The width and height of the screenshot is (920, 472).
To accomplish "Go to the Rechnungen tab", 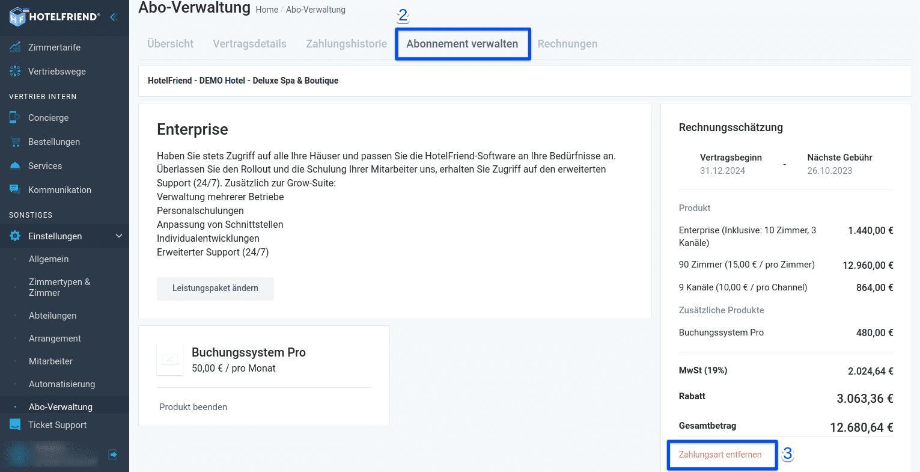I will pyautogui.click(x=567, y=44).
